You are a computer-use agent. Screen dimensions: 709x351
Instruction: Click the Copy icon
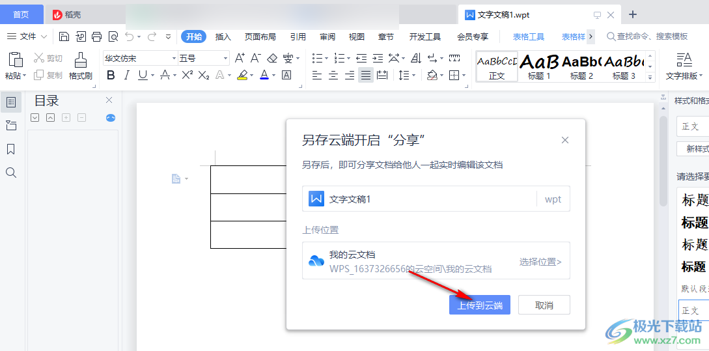39,75
